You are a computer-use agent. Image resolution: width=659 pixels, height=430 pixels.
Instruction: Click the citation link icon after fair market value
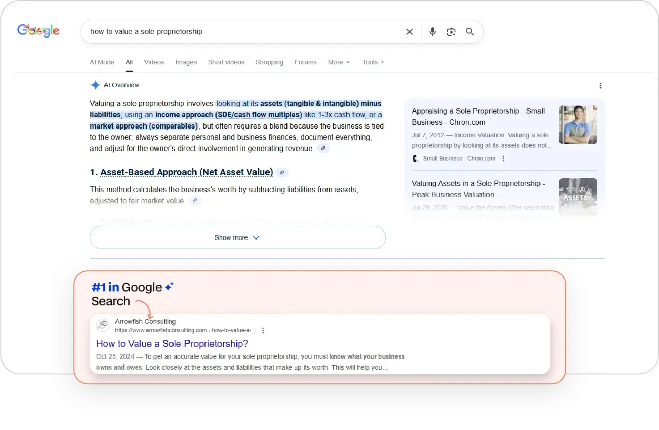tap(195, 201)
